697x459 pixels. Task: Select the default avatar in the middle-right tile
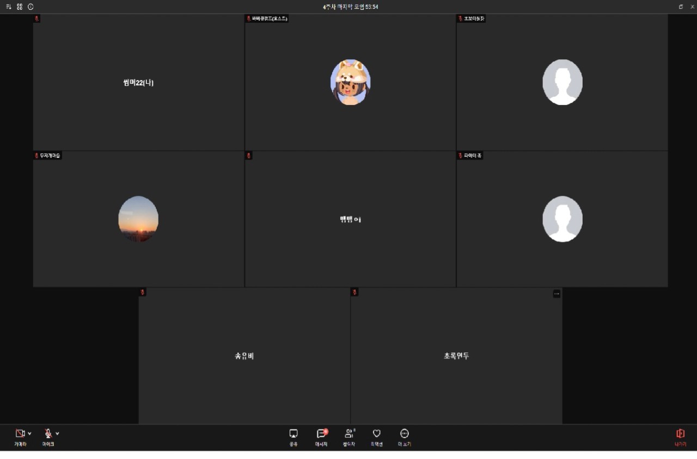coord(563,219)
